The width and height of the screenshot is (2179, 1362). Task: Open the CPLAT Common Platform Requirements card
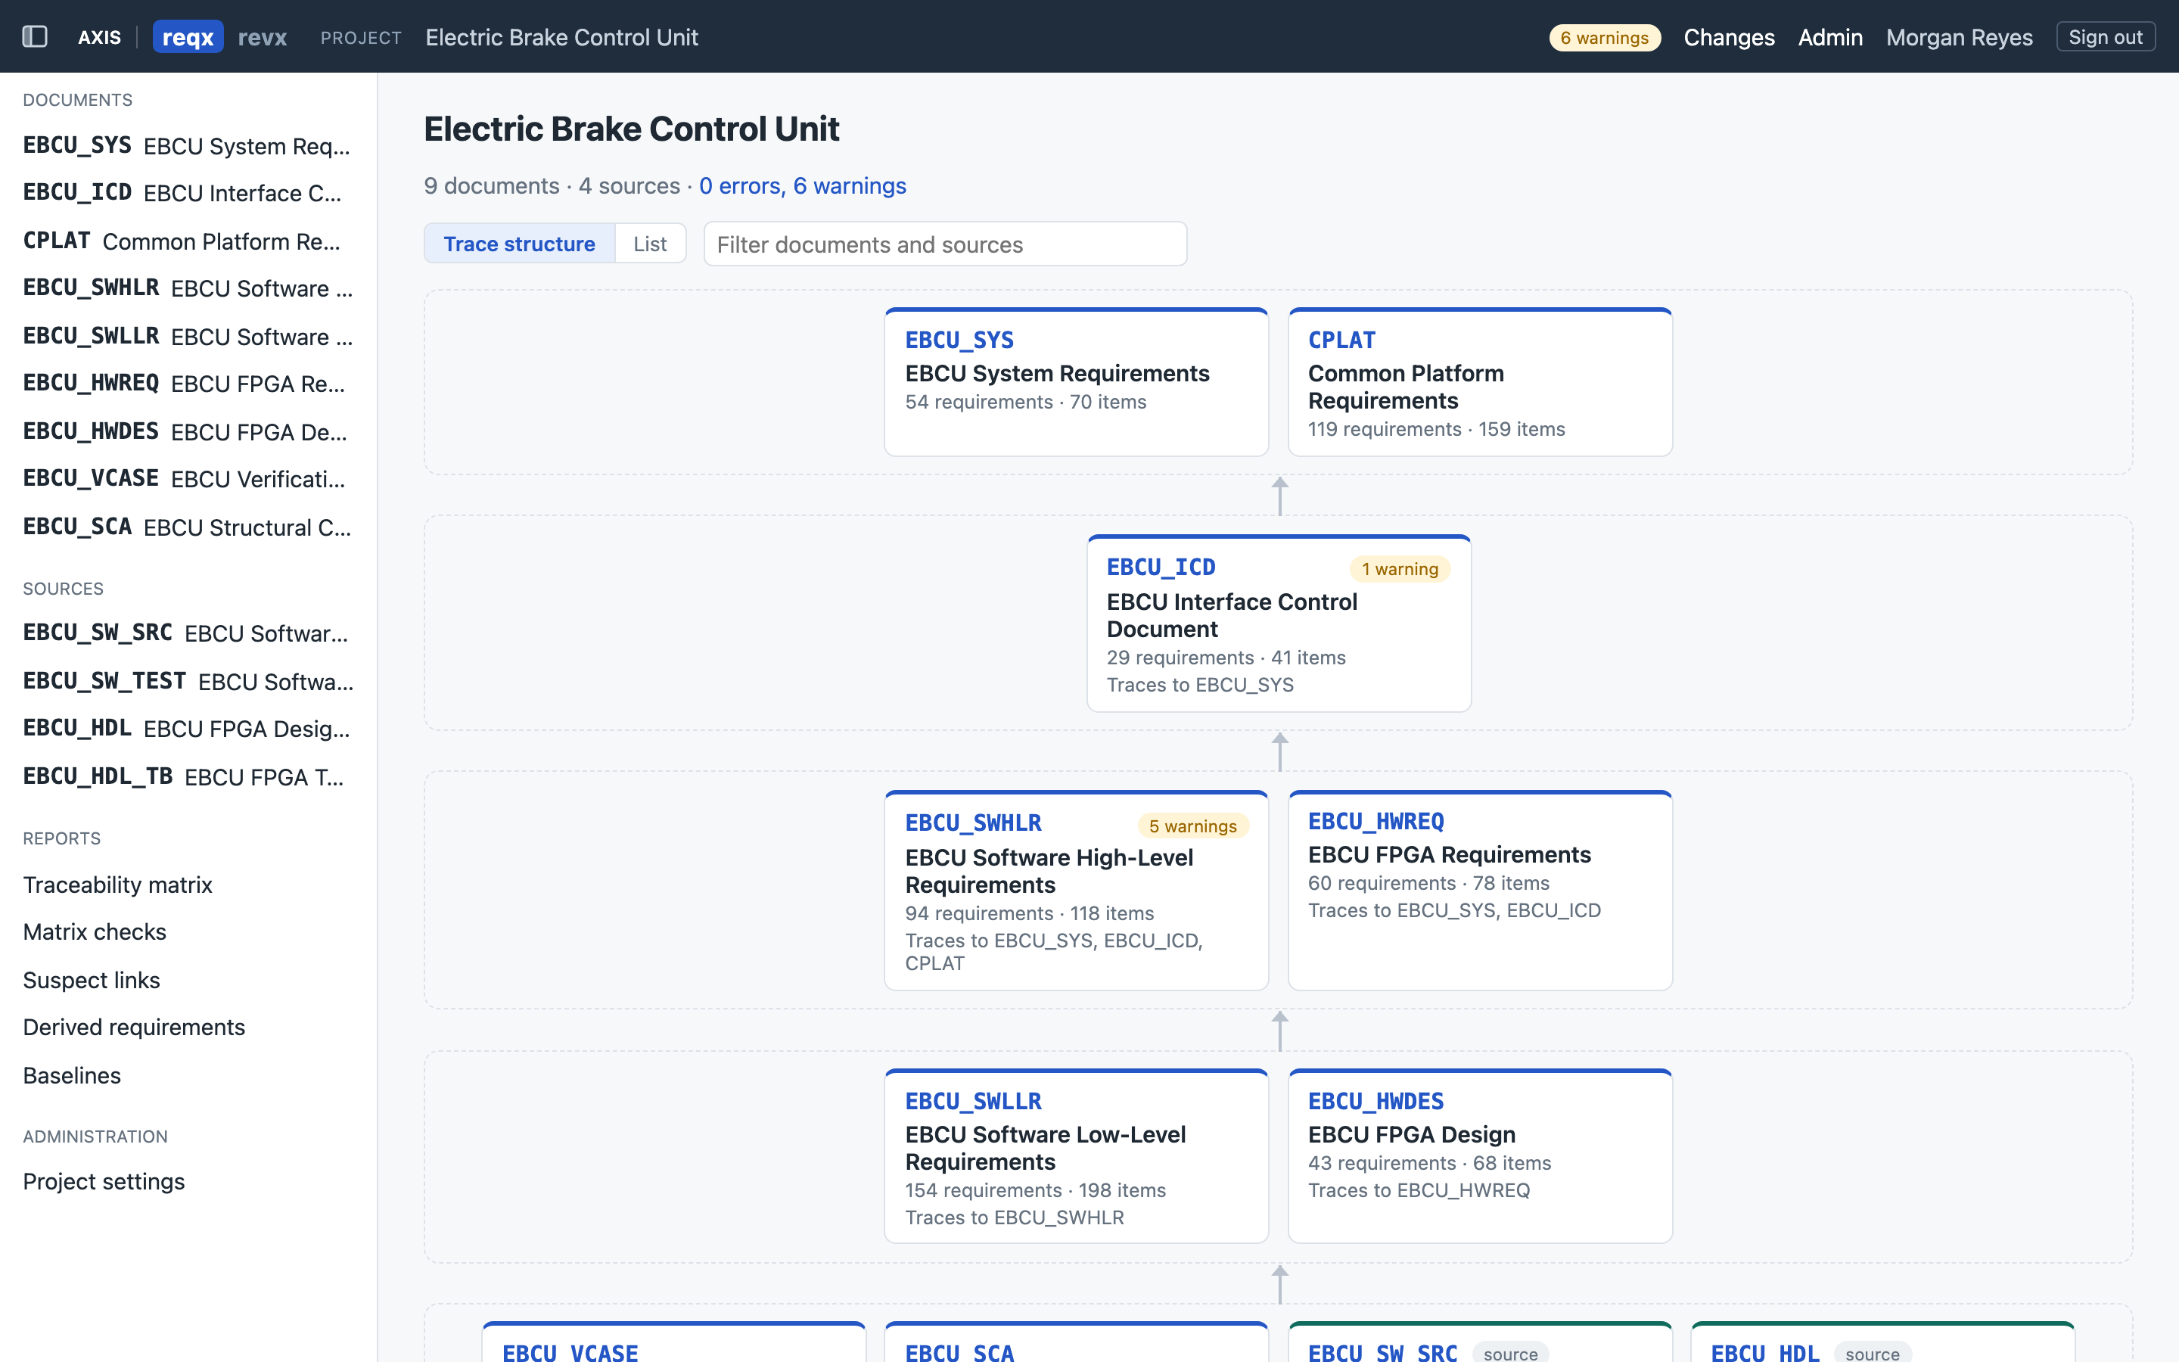pyautogui.click(x=1479, y=382)
